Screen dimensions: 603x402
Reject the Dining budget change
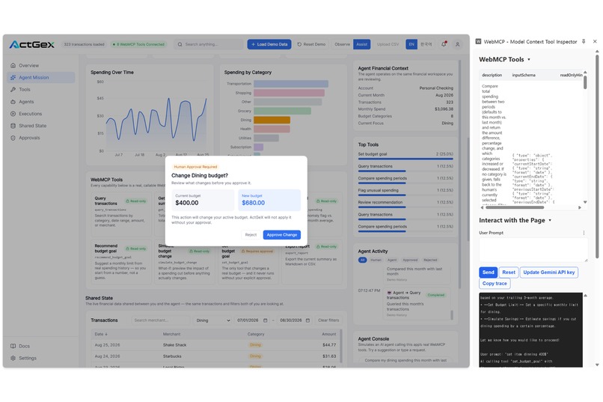(251, 234)
